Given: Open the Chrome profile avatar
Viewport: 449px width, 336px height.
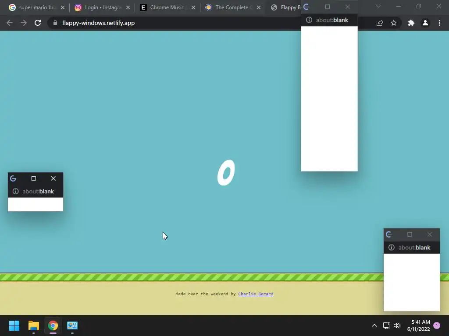Looking at the screenshot, I should coord(425,23).
